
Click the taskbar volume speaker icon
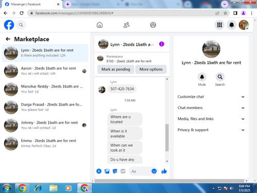pyautogui.click(x=231, y=188)
